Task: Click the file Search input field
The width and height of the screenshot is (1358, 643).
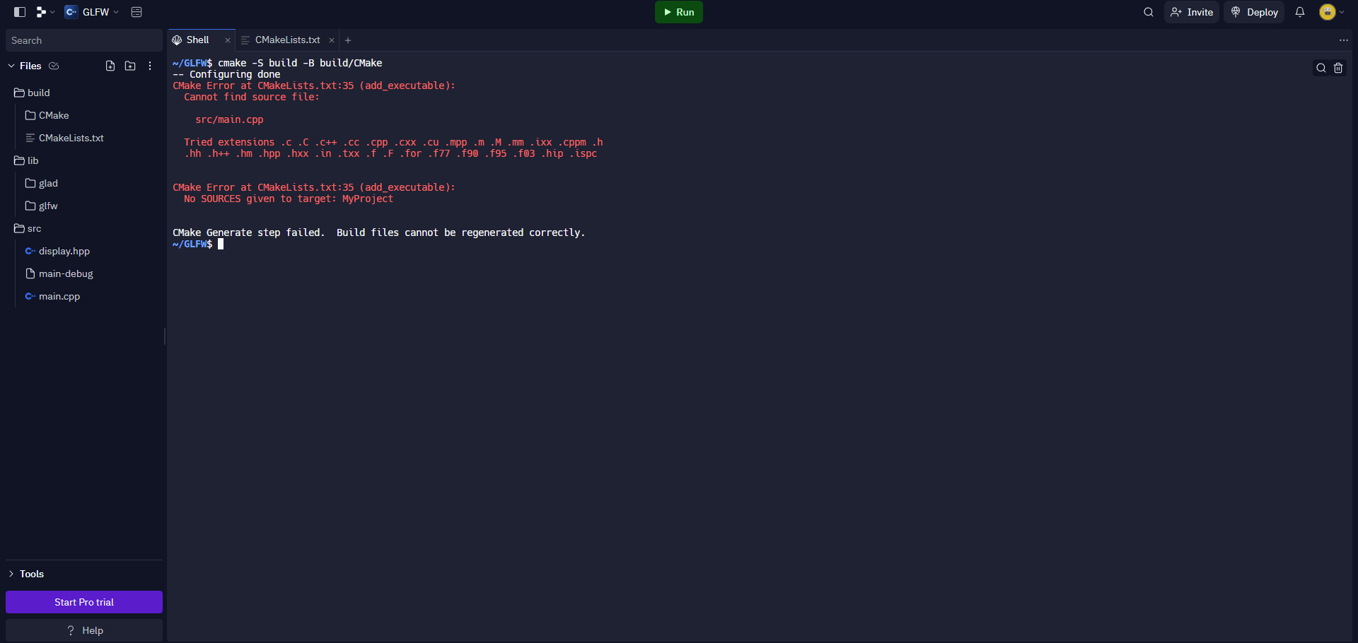Action: pyautogui.click(x=83, y=40)
